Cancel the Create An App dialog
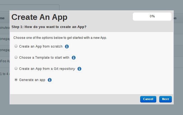183x115 pixels. pyautogui.click(x=148, y=99)
